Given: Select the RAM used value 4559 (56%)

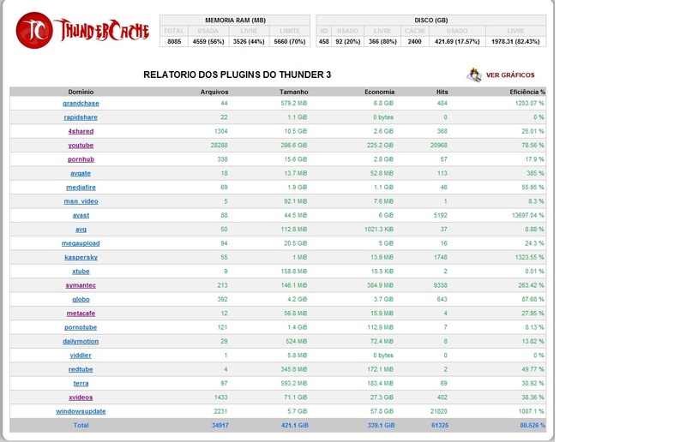Looking at the screenshot, I should click(208, 41).
